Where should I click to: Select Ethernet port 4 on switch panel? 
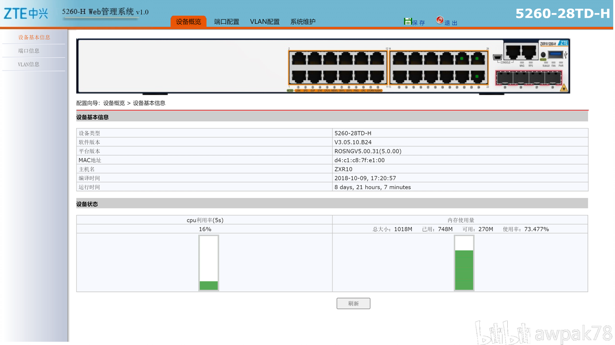click(x=315, y=59)
